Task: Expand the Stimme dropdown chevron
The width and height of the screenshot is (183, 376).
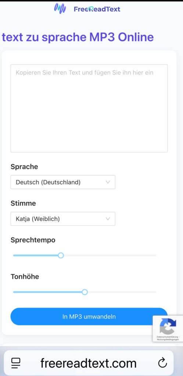Action: [x=108, y=219]
